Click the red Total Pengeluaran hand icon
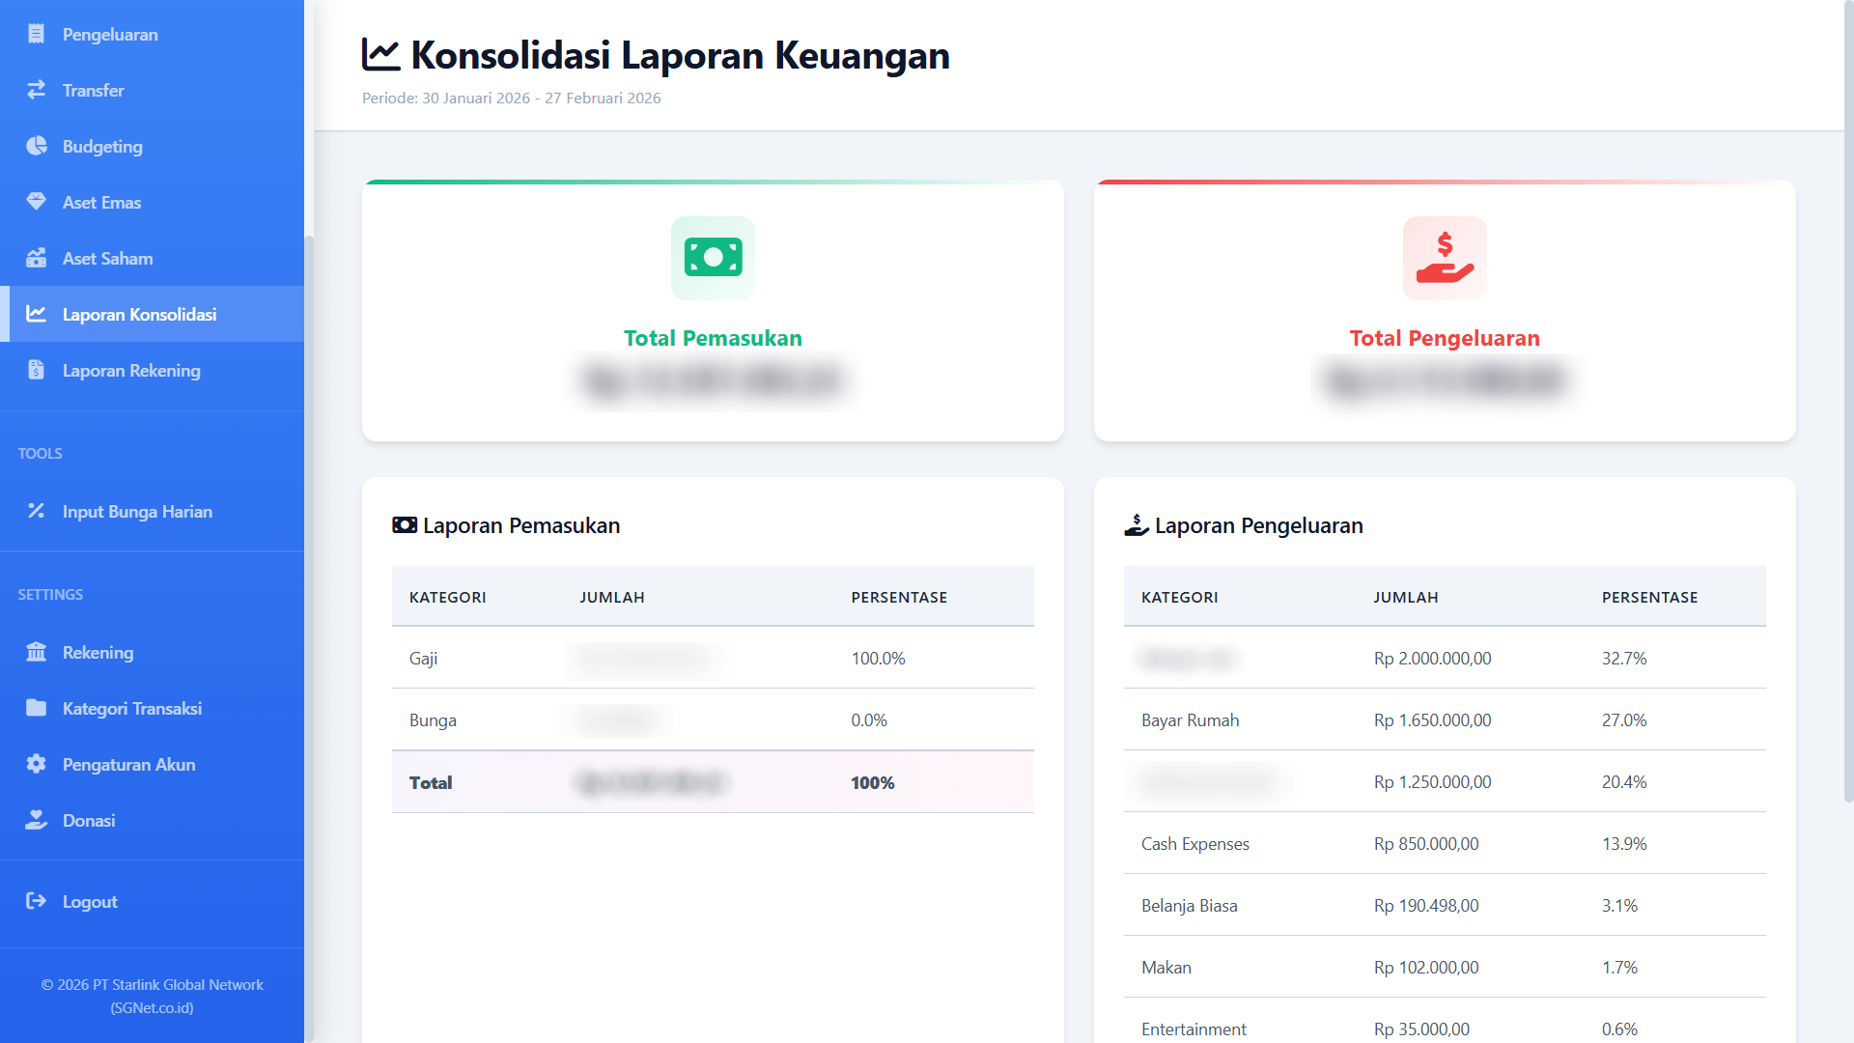The width and height of the screenshot is (1854, 1043). pyautogui.click(x=1445, y=258)
